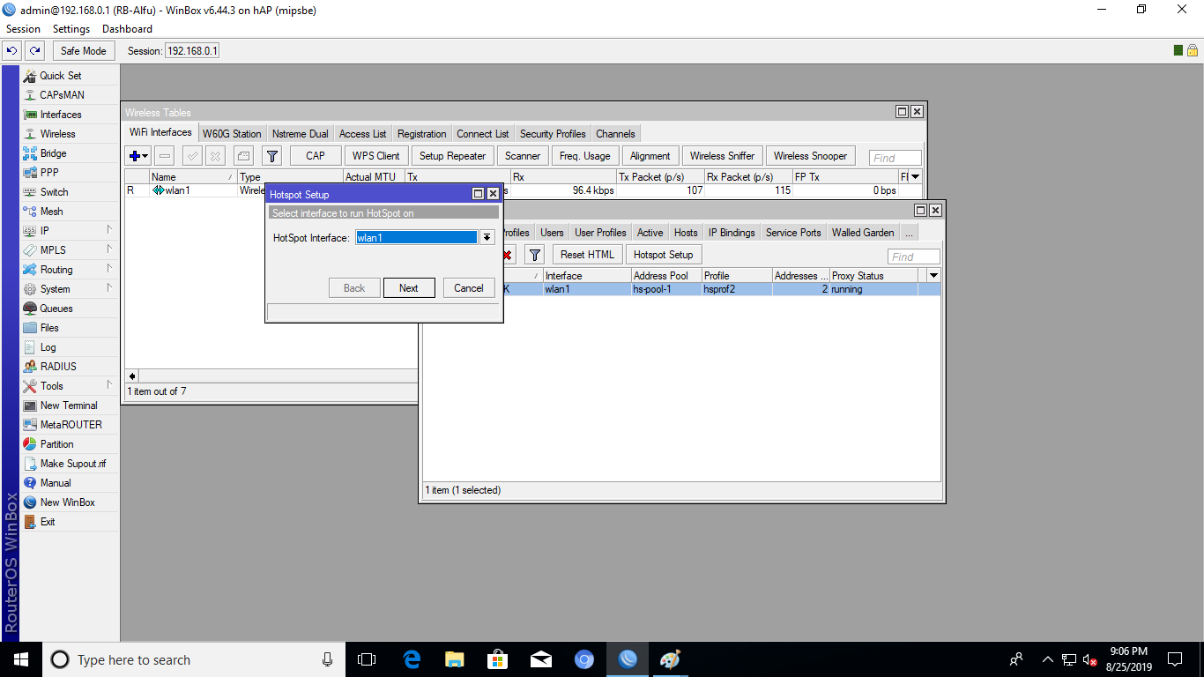This screenshot has height=677, width=1204.
Task: Open RADIUS in the sidebar
Action: click(58, 367)
